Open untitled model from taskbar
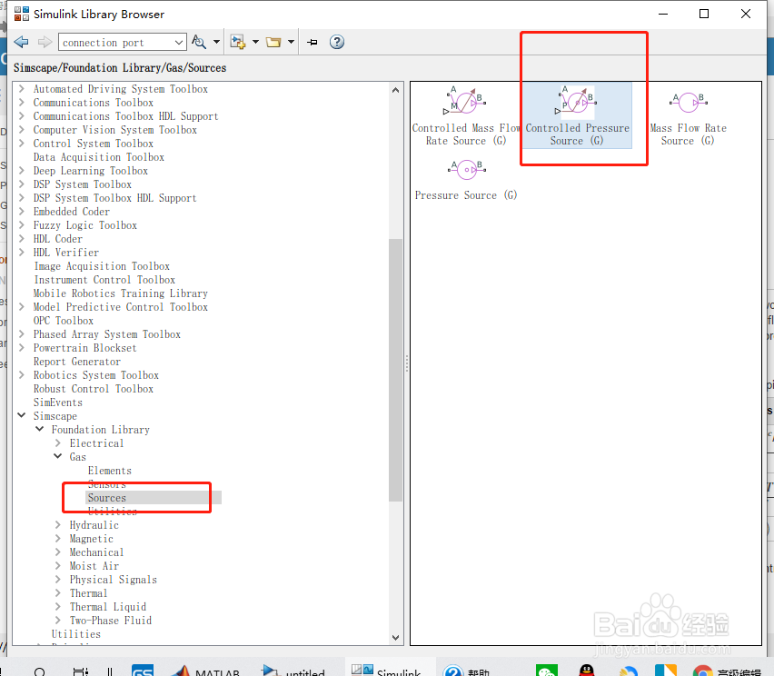Image resolution: width=774 pixels, height=676 pixels. click(293, 671)
